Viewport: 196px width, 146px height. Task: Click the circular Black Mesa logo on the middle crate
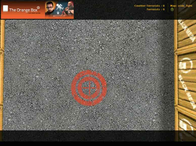185,65
